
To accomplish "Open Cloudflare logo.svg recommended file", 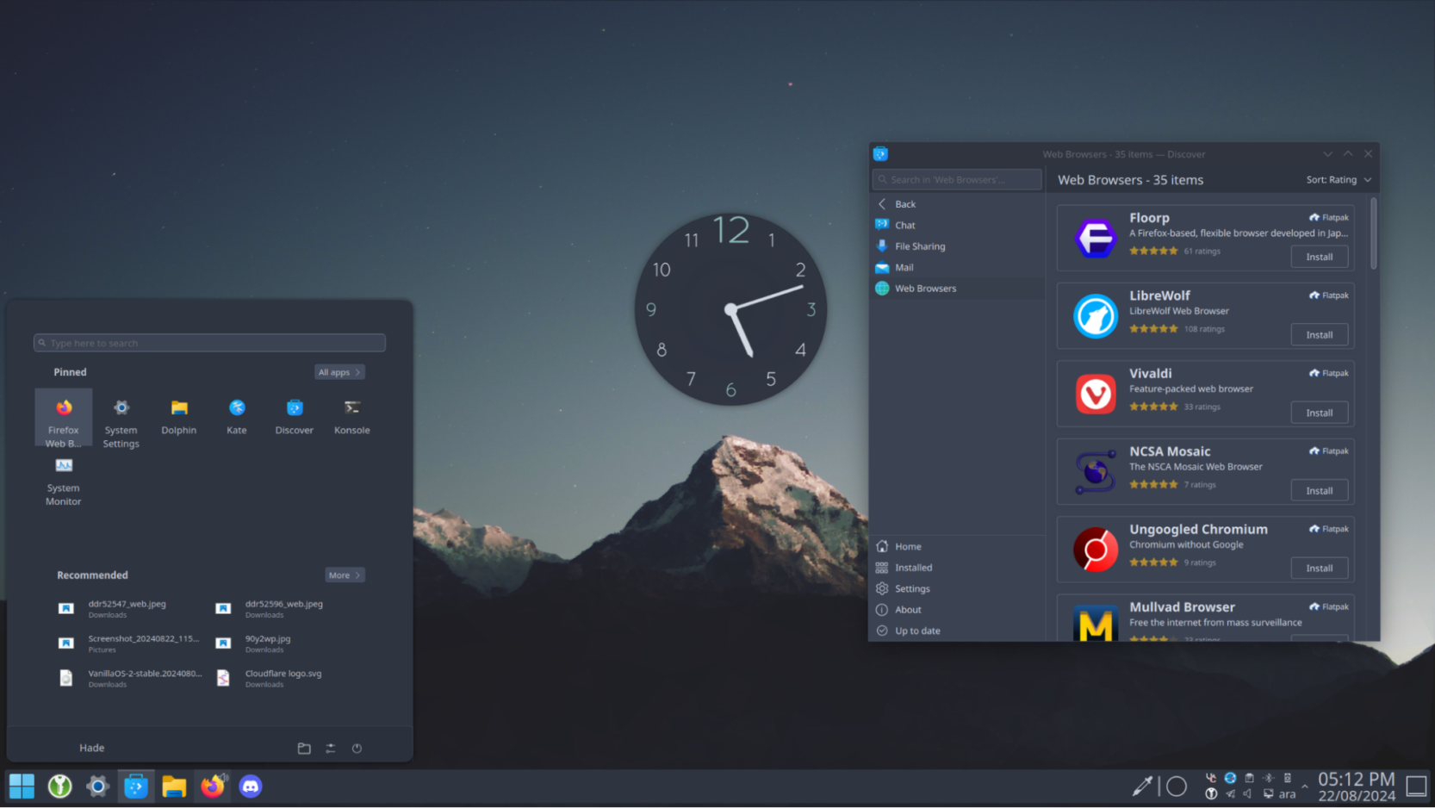I will (x=284, y=678).
